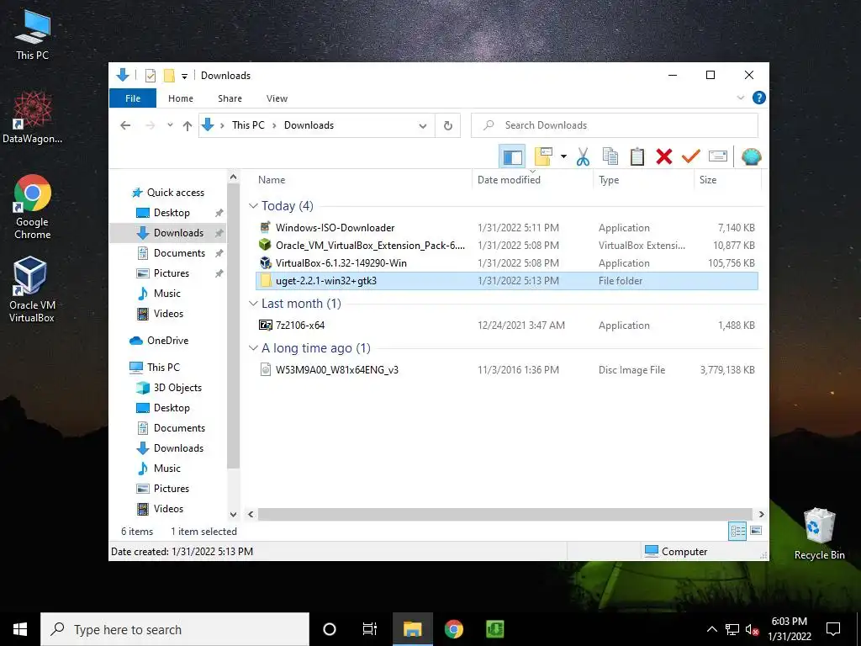Viewport: 861px width, 646px height.
Task: Collapse the Last month (1) group
Action: (253, 304)
